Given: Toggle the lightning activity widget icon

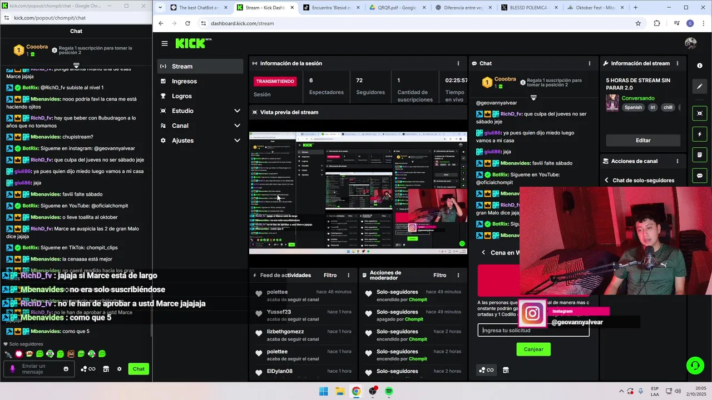Looking at the screenshot, I should click(x=700, y=134).
